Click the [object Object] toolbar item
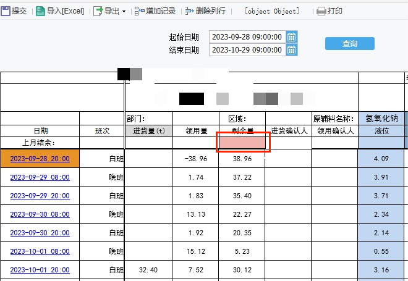Image resolution: width=408 pixels, height=281 pixels. pyautogui.click(x=271, y=11)
